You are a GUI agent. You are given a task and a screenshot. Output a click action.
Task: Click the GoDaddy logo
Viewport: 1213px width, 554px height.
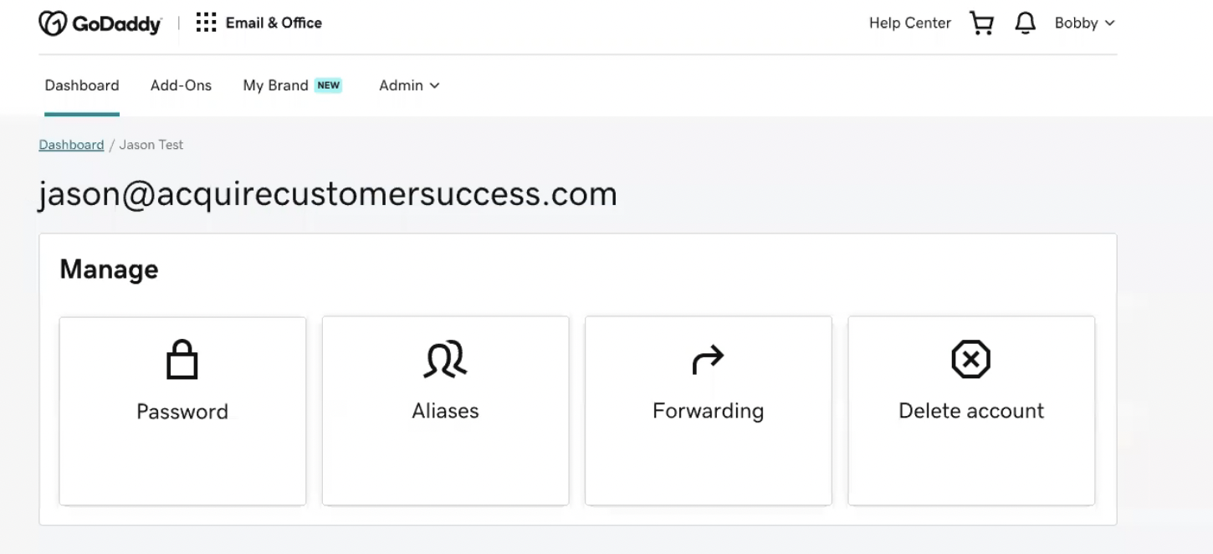tap(100, 23)
